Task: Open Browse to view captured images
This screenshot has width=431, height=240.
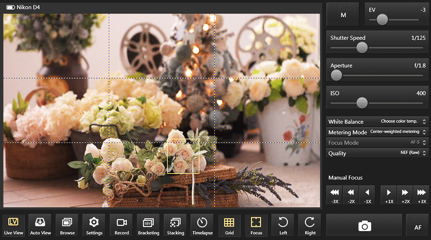Action: (67, 226)
